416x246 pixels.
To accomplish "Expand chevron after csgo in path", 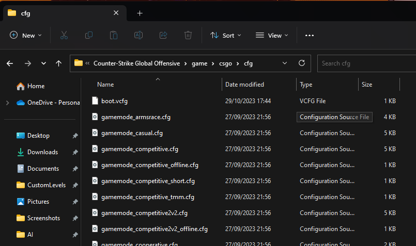I will click(238, 63).
